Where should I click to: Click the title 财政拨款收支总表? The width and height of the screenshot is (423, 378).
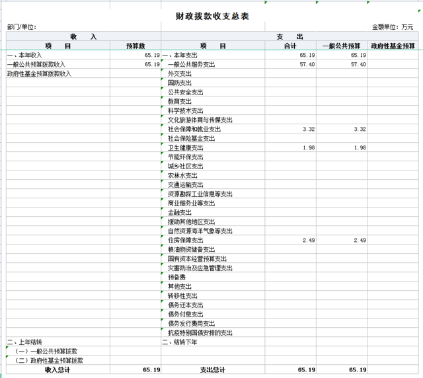click(212, 16)
